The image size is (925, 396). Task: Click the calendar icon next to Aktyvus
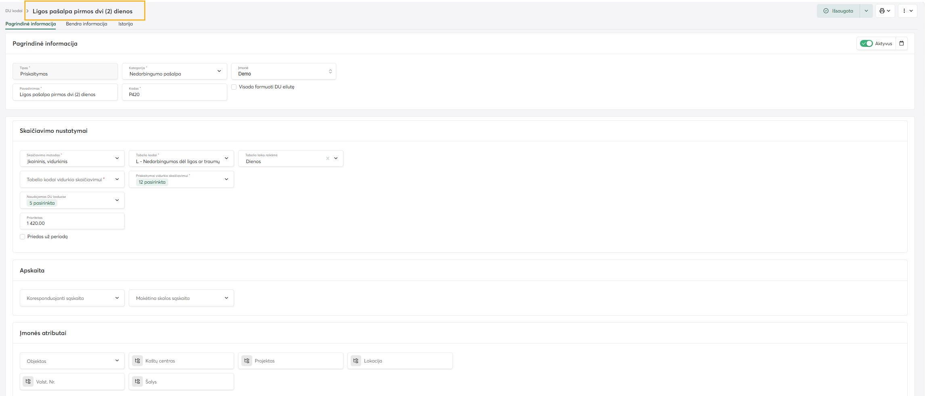pyautogui.click(x=902, y=44)
